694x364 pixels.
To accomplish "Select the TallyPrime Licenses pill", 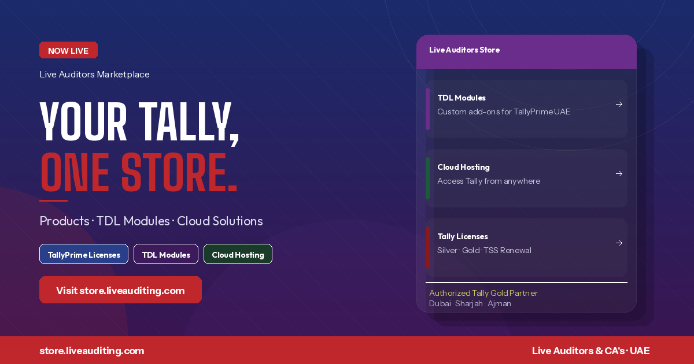I will (84, 254).
